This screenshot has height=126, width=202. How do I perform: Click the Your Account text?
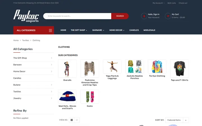[x=153, y=17]
